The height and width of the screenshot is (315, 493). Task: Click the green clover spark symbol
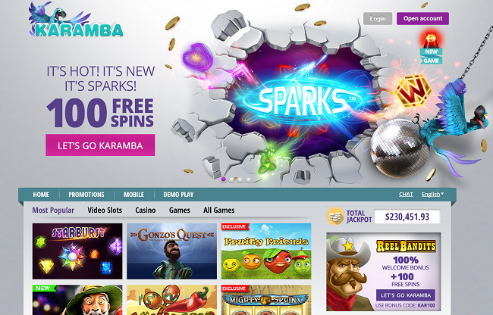click(x=267, y=164)
